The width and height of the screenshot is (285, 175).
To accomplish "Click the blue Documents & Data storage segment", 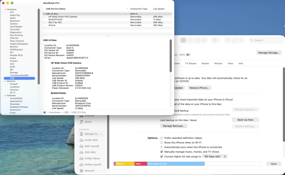I will 176,164.
